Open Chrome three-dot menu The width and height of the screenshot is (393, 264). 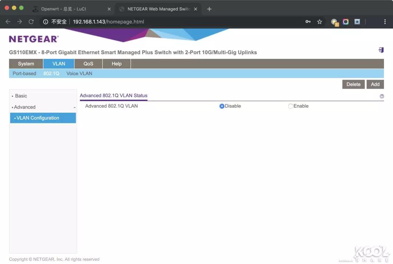(x=385, y=22)
